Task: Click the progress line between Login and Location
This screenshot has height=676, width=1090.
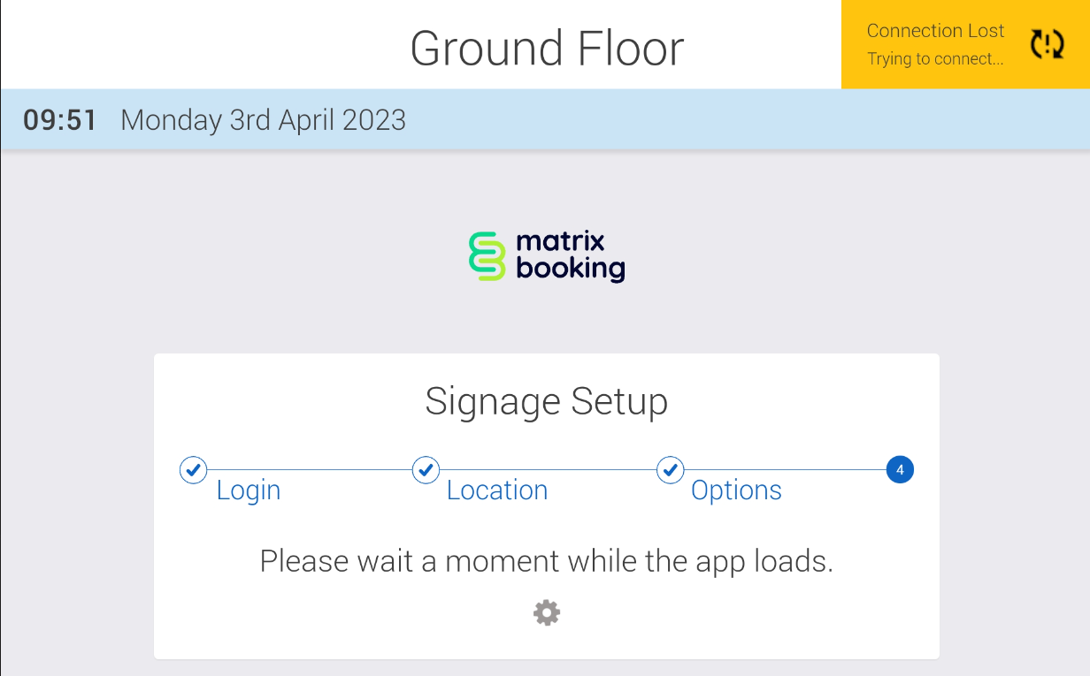Action: 310,470
